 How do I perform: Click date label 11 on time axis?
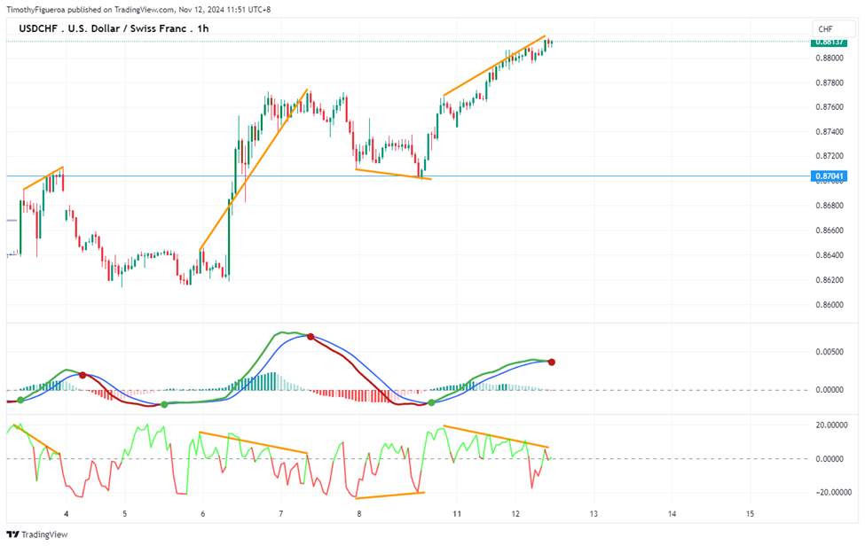click(457, 513)
